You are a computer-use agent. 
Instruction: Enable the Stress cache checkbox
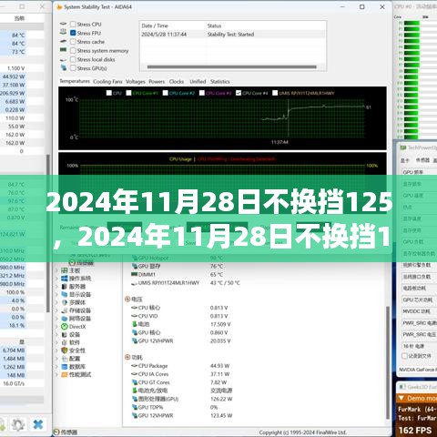[73, 42]
